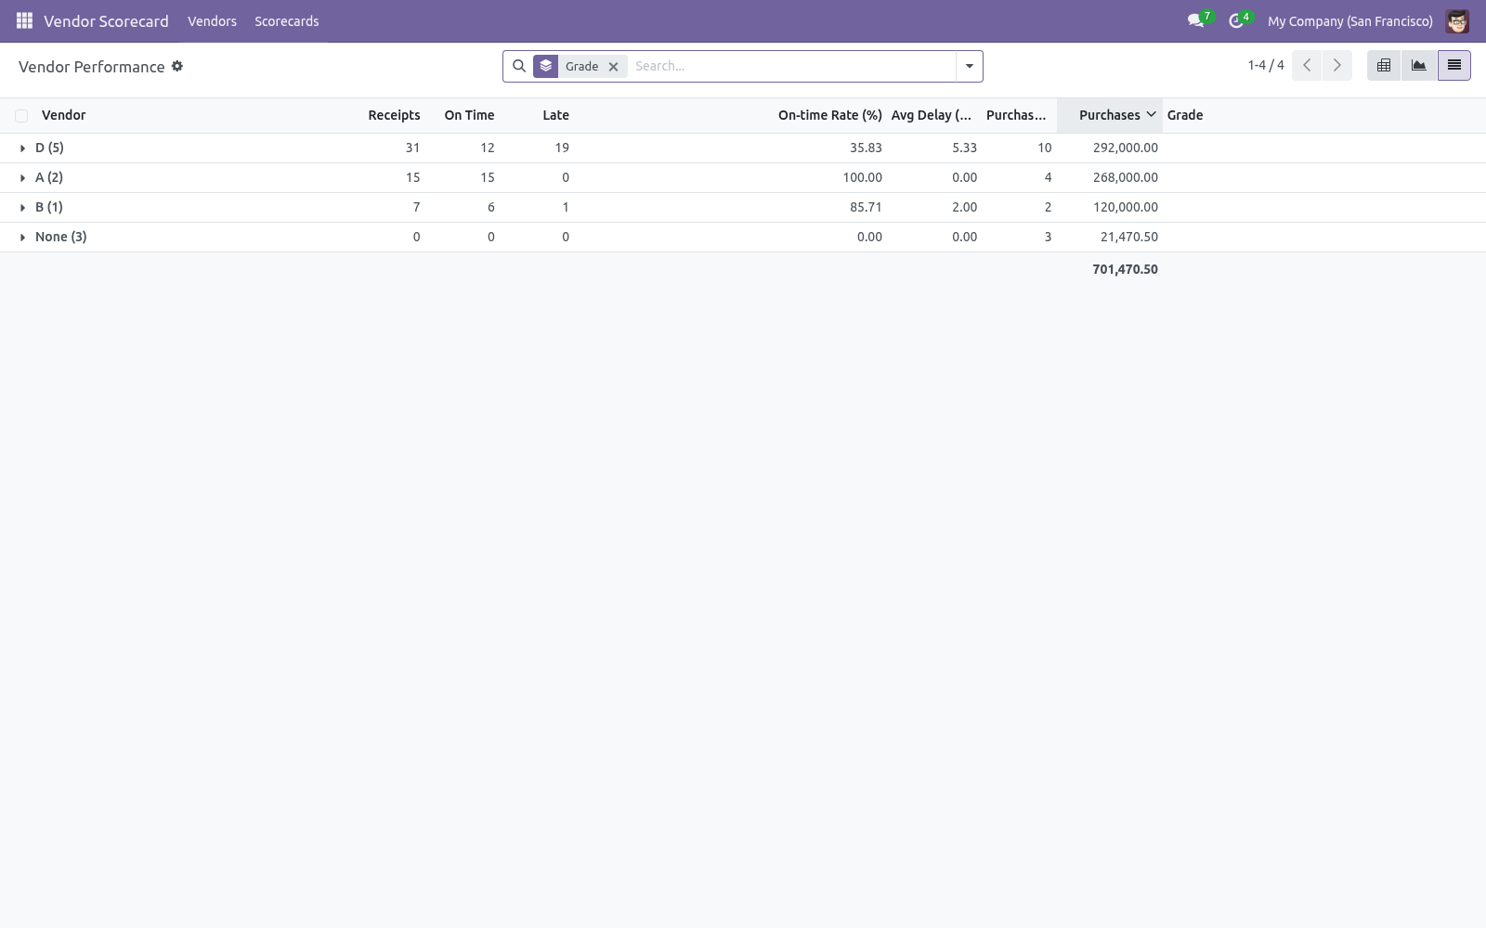Open the apps grid menu icon
The image size is (1486, 928).
pyautogui.click(x=25, y=20)
